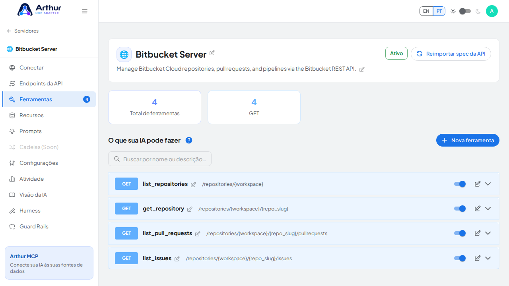This screenshot has height=286, width=509.
Task: Click the get_repository tool name
Action: tap(163, 209)
